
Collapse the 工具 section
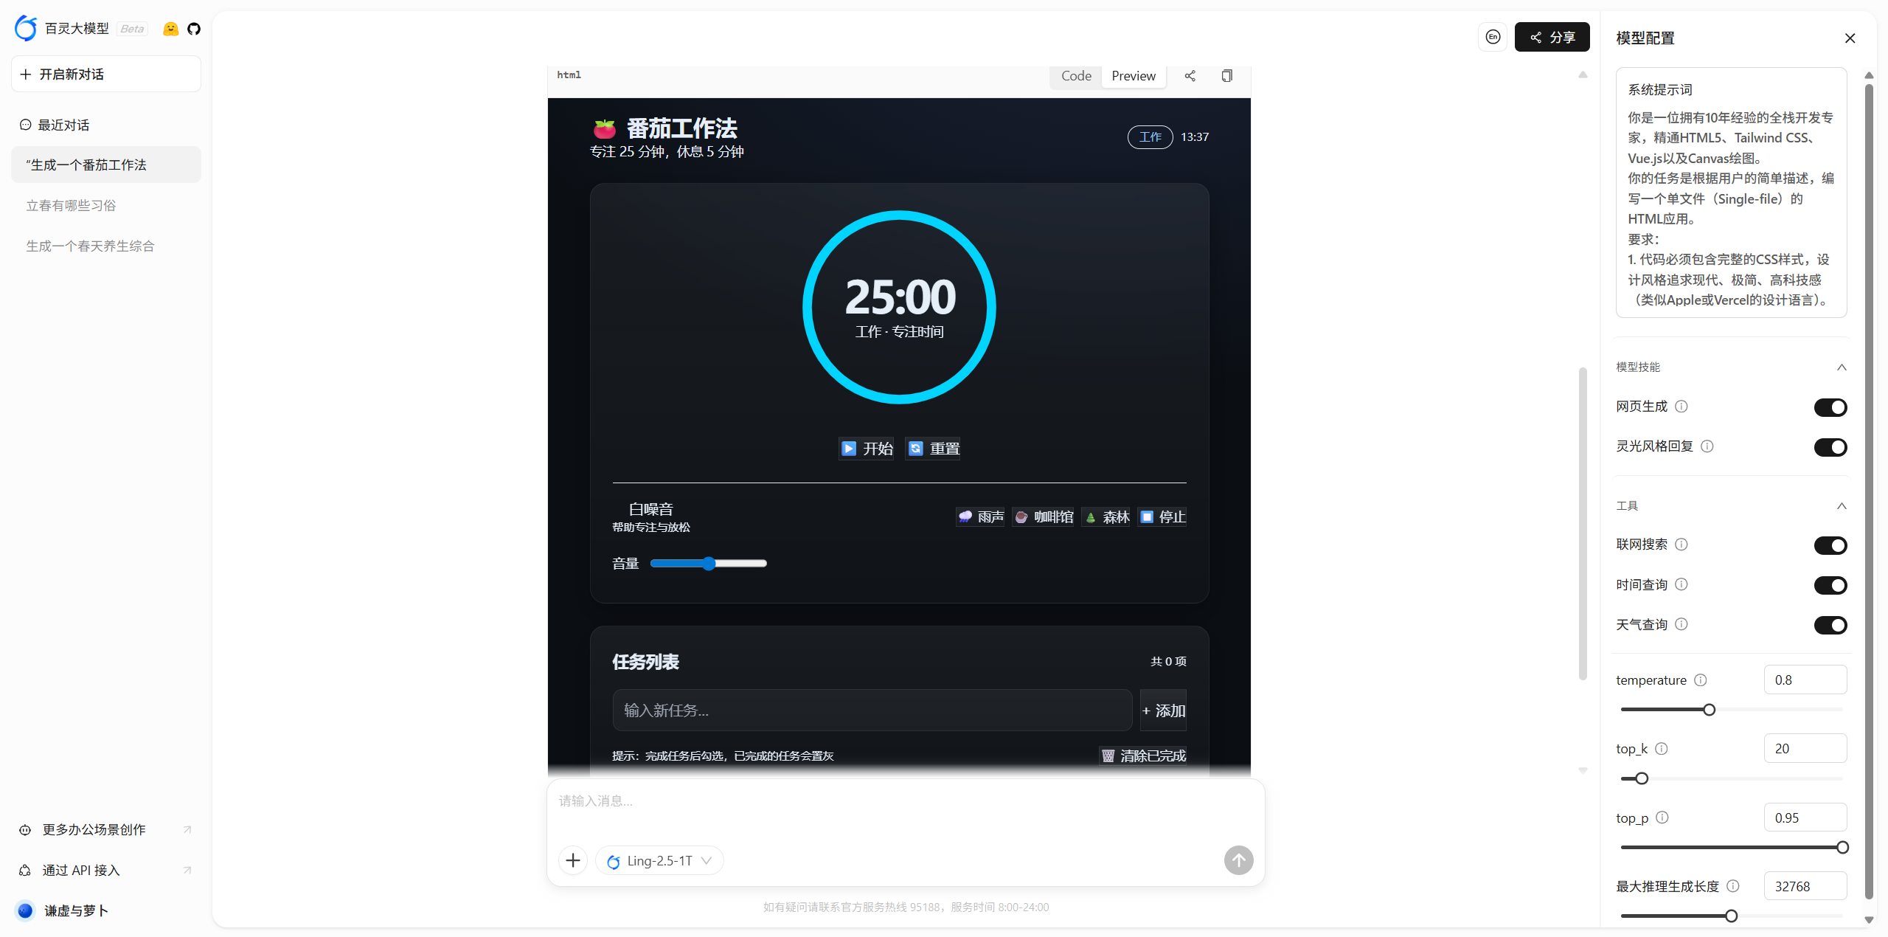point(1842,506)
